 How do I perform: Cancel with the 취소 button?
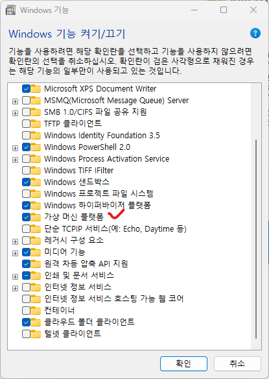[237, 363]
